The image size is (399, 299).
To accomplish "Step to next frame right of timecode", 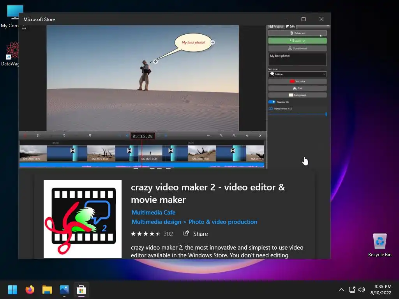I will [166, 136].
